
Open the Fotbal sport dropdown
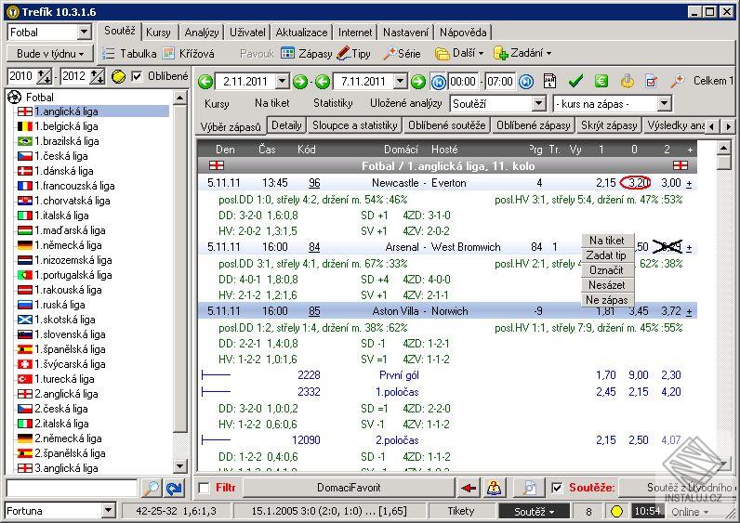(84, 33)
